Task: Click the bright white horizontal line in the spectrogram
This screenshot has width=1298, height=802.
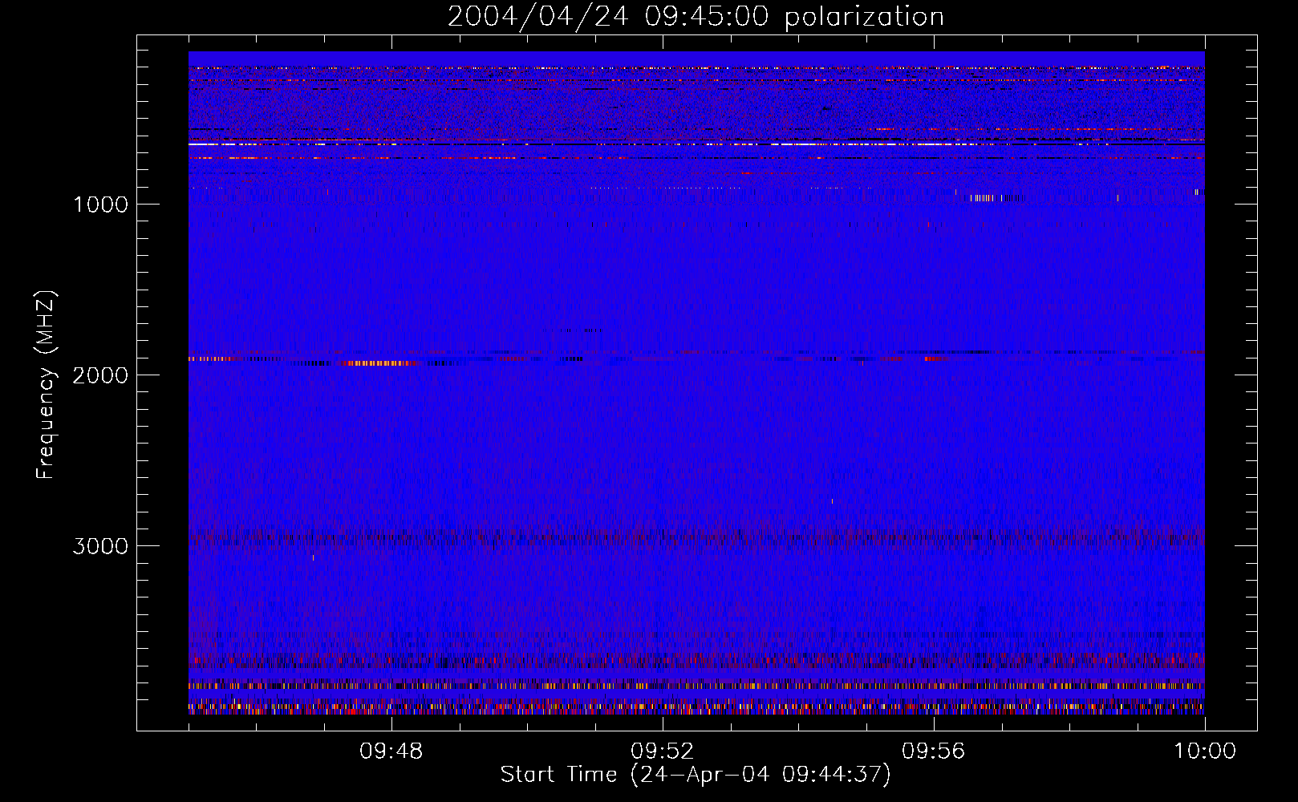Action: (x=696, y=144)
